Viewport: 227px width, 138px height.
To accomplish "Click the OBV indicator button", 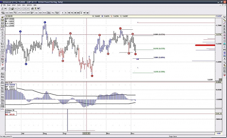I will point(28,13).
